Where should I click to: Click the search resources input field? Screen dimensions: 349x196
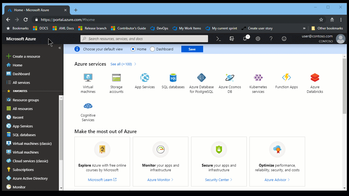click(145, 39)
